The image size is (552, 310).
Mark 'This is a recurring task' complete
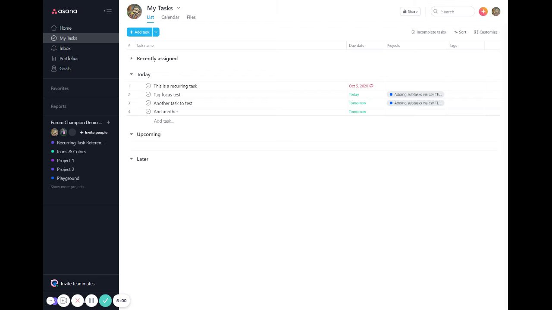pos(148,86)
